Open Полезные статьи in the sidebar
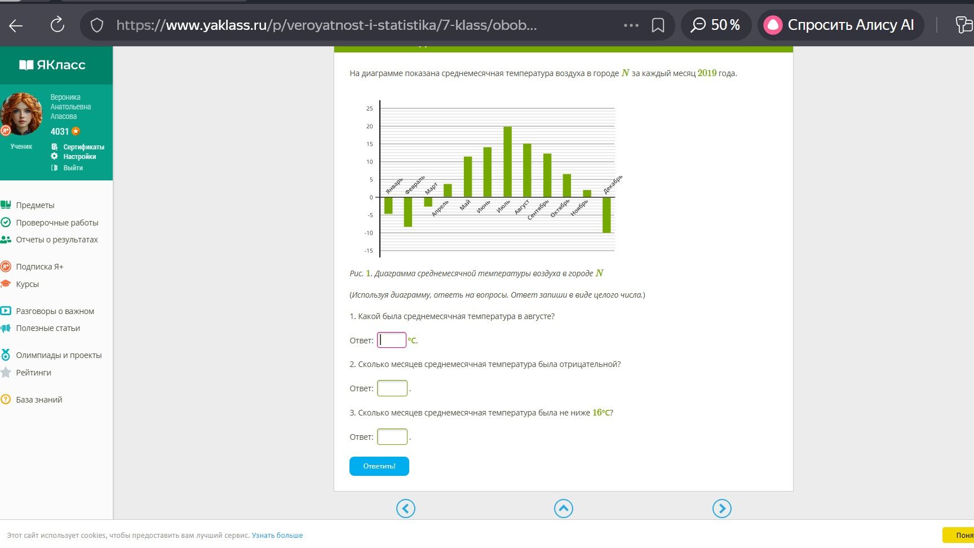The image size is (974, 548). click(x=48, y=328)
